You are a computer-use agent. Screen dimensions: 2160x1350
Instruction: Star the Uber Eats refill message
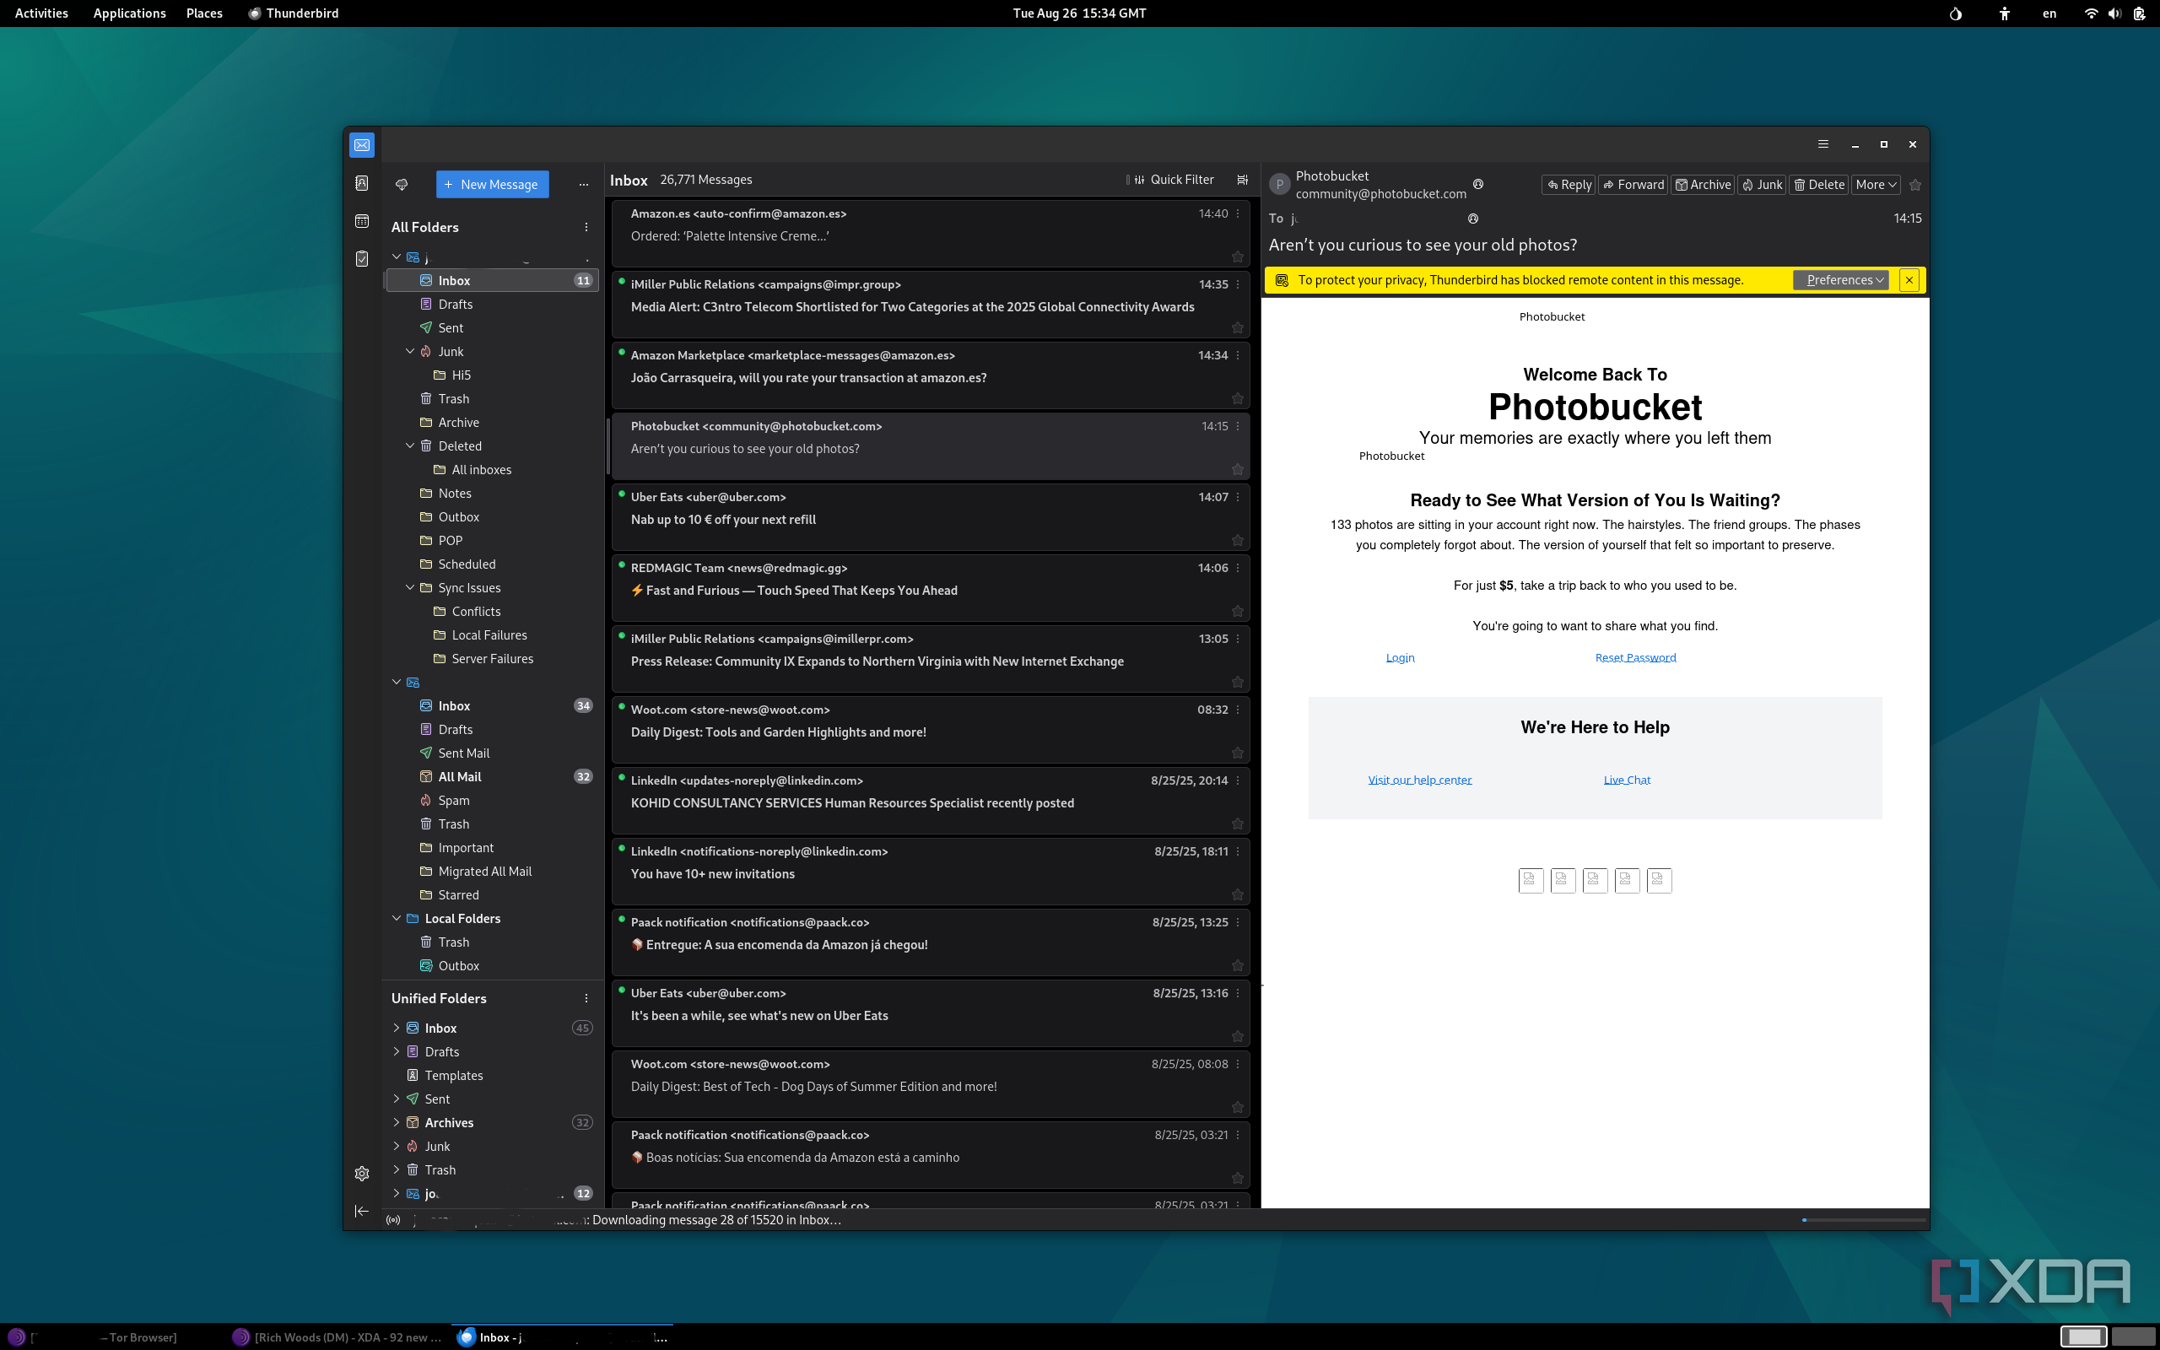pyautogui.click(x=1237, y=540)
